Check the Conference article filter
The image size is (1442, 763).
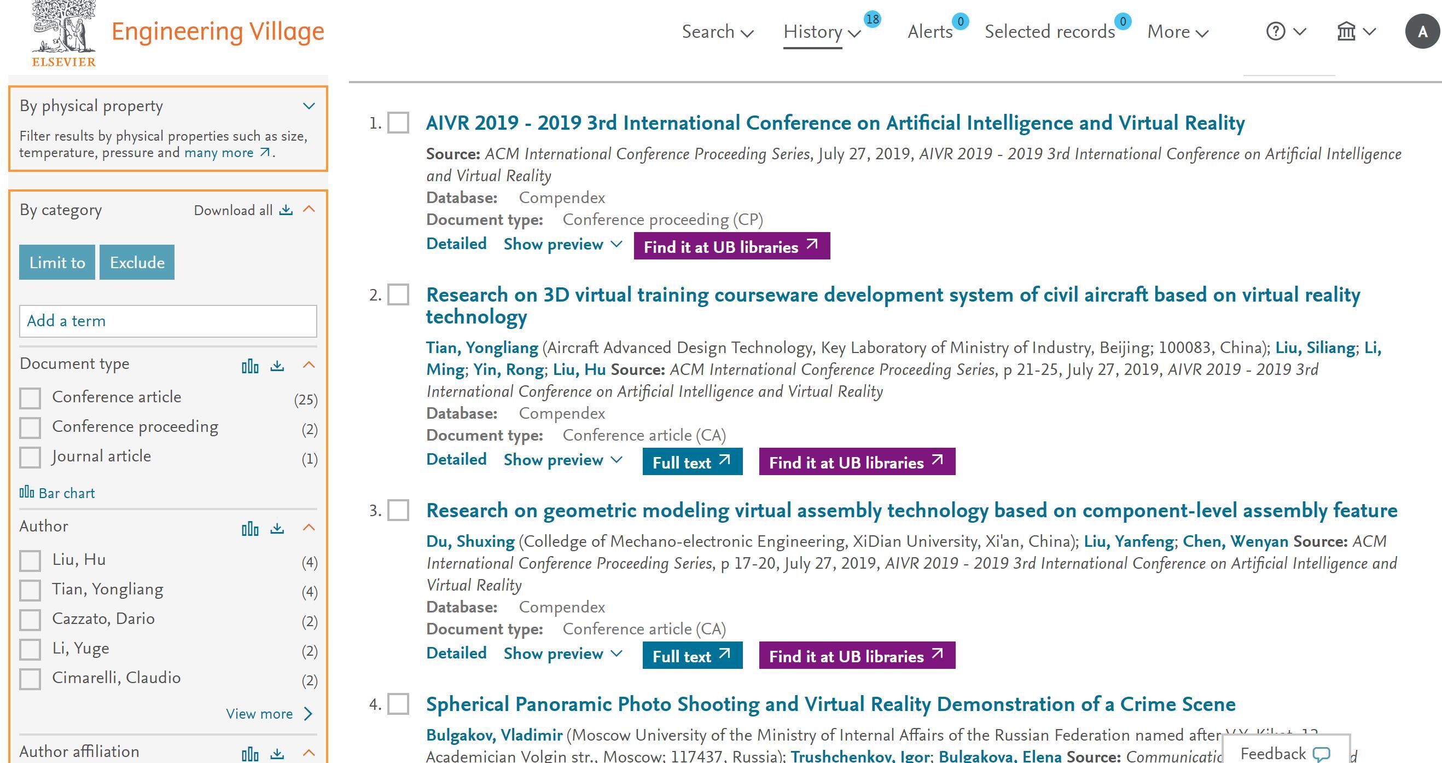[x=30, y=398]
